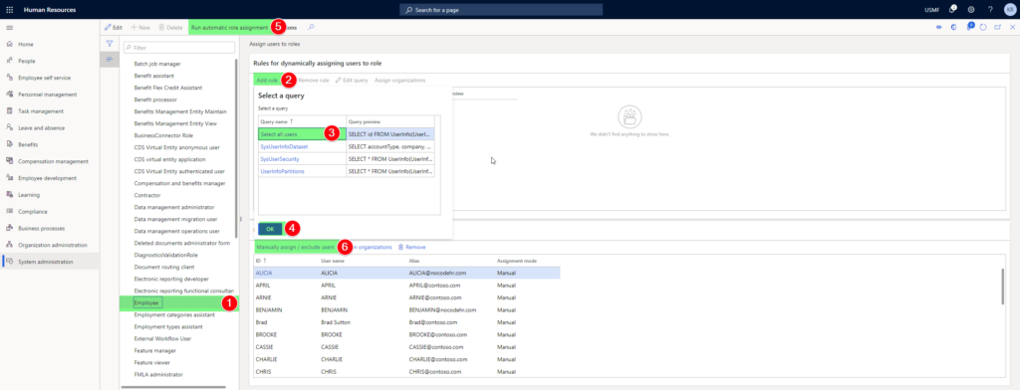The image size is (1020, 390).
Task: Open the messages icon with blue badge
Action: (969, 27)
